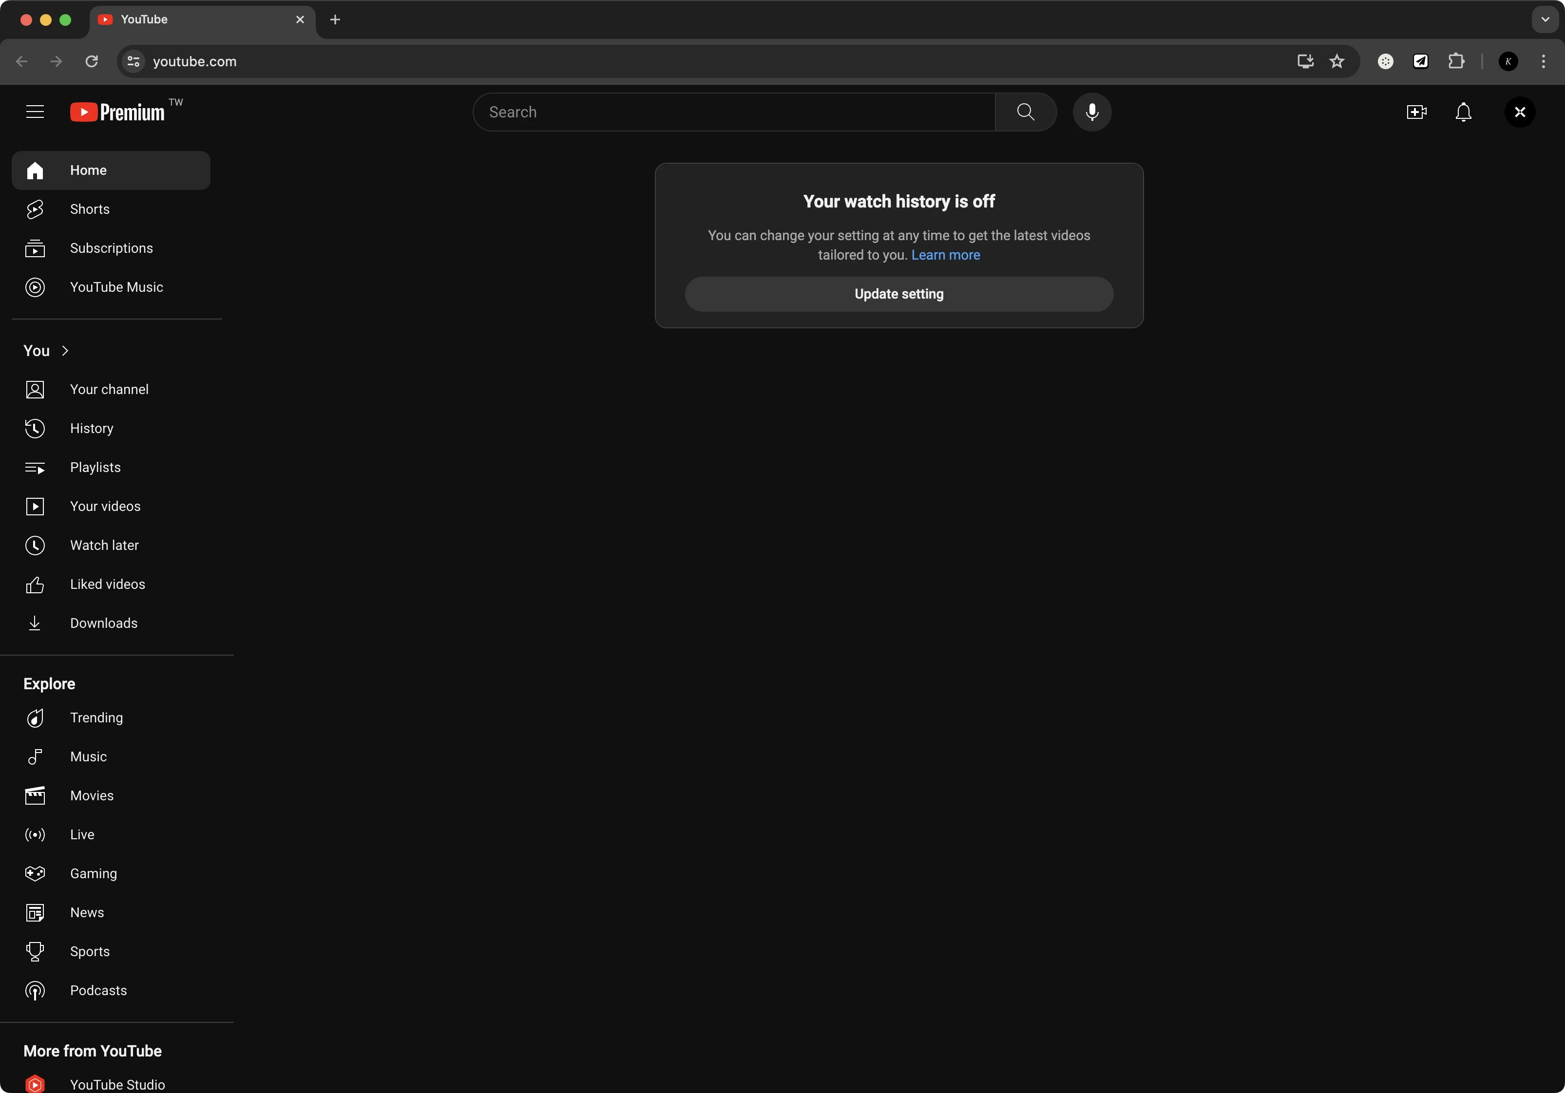The width and height of the screenshot is (1565, 1093).
Task: Open Watch later in sidebar
Action: pos(104,545)
